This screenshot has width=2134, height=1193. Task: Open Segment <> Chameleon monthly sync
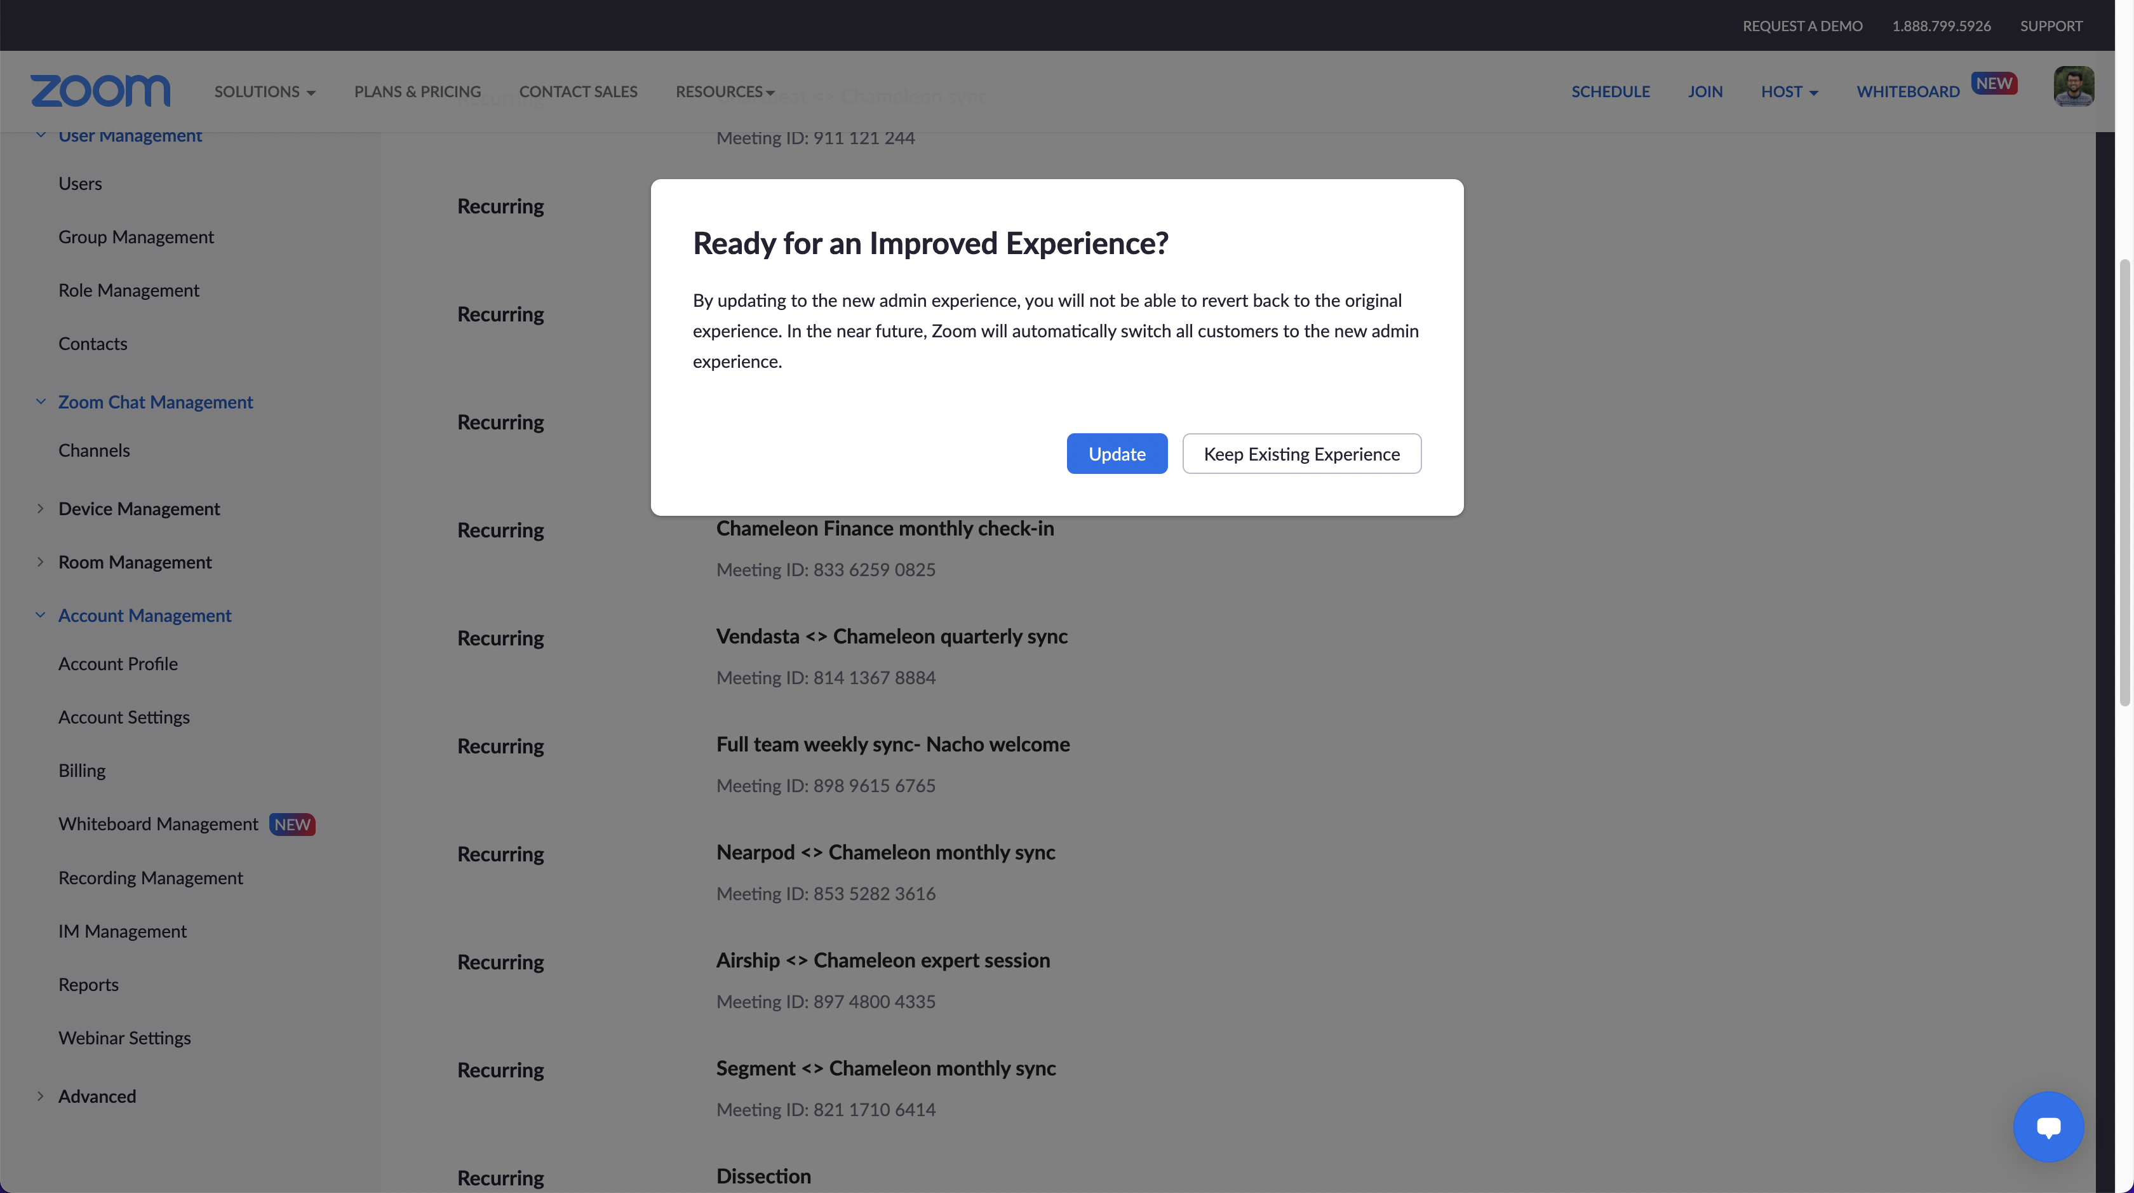(885, 1068)
